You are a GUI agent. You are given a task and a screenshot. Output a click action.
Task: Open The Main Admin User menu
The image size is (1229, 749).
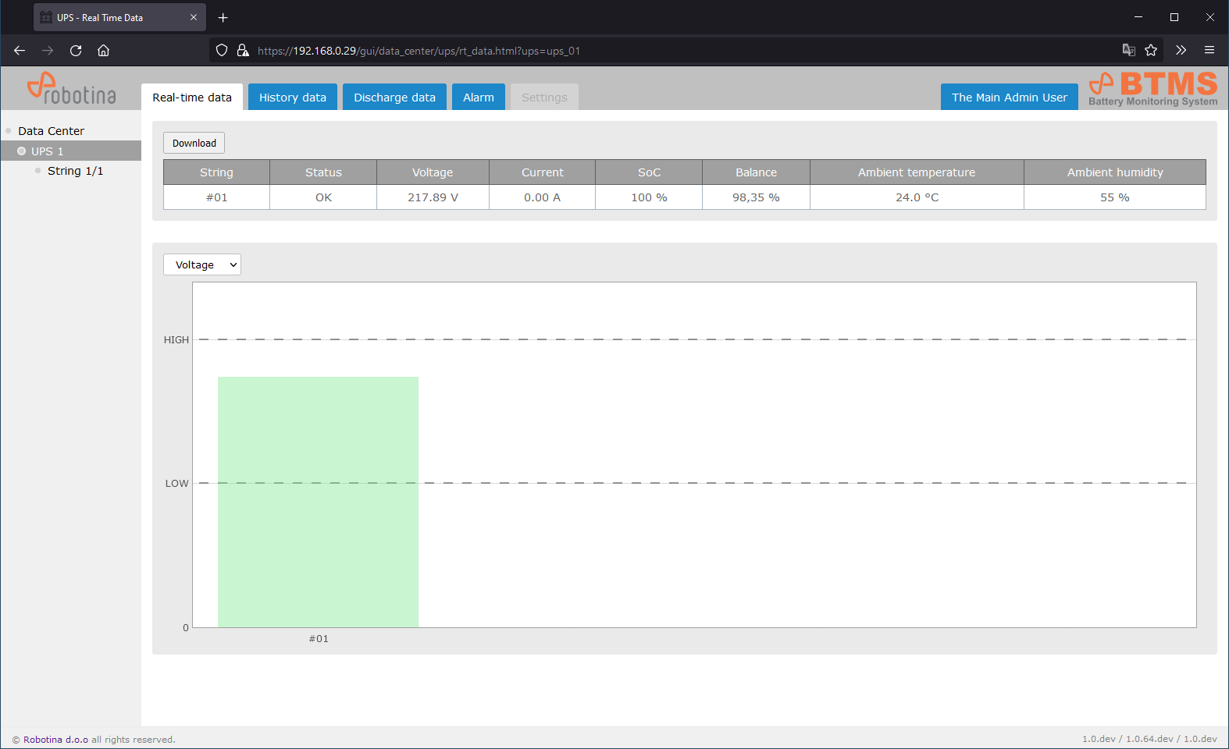pyautogui.click(x=1010, y=97)
